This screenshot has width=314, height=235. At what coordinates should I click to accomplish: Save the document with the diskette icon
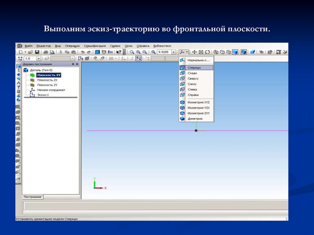click(37, 52)
